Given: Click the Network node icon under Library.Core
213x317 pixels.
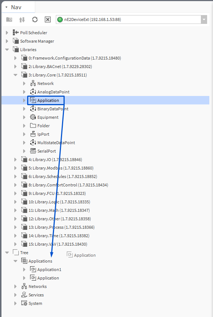Looking at the screenshot, I should (x=32, y=83).
